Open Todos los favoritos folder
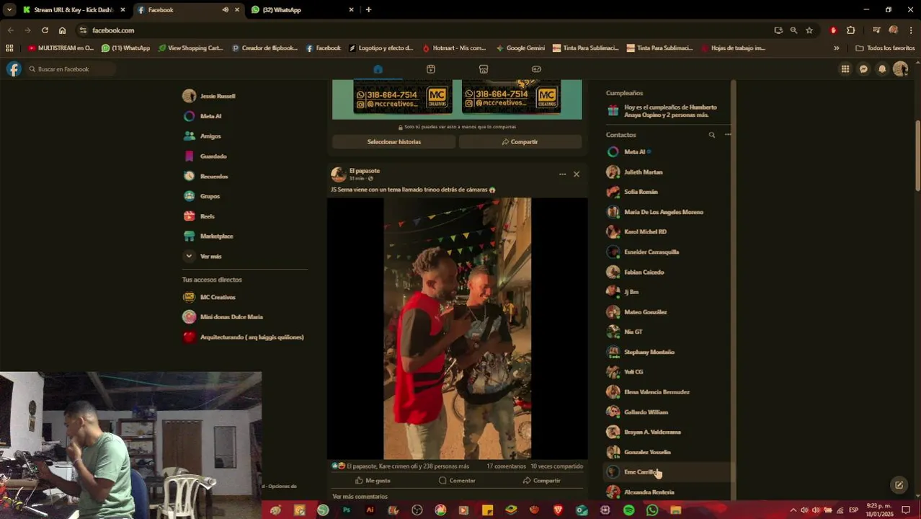Screen dimensions: 921x519 point(886,48)
